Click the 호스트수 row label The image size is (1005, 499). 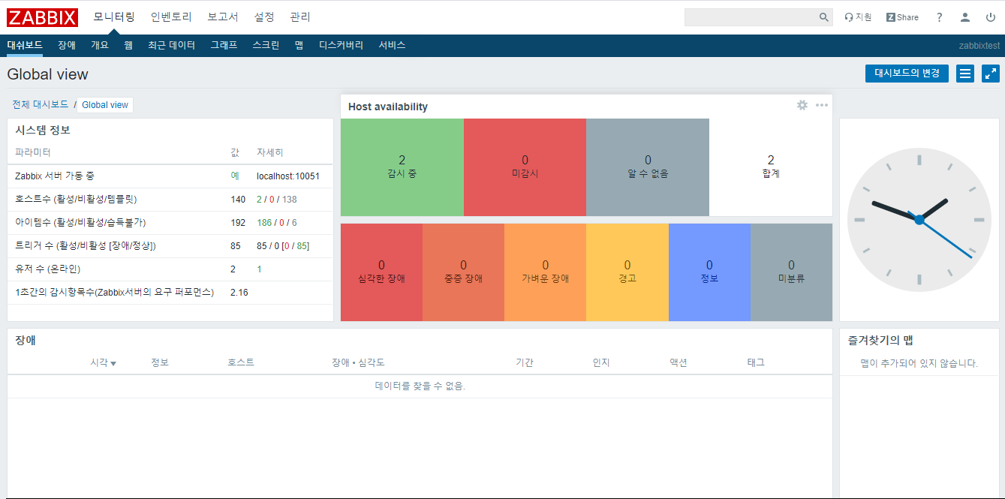pos(76,200)
